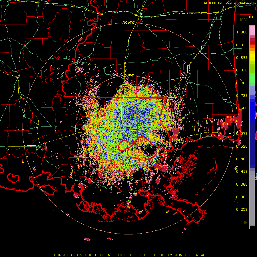The width and height of the screenshot is (257, 257).
Task: Click the TH label at color bar bottom
Action: 245,222
